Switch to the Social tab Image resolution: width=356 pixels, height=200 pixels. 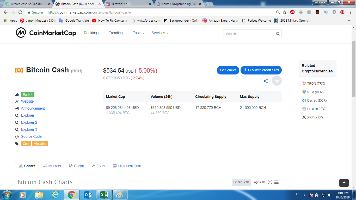pos(76,166)
